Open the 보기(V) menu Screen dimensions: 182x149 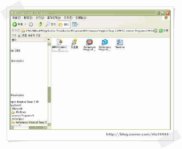pos(40,18)
